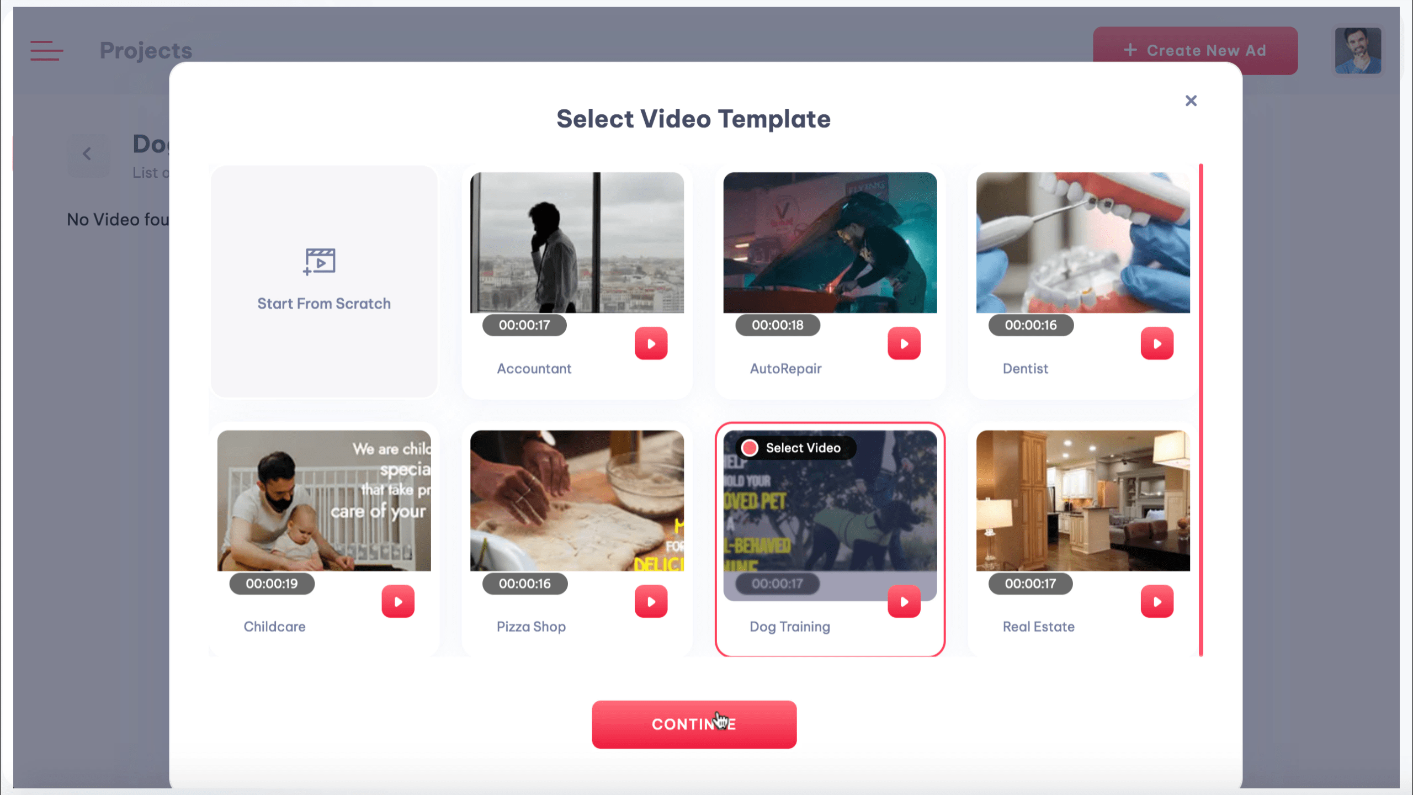Play the Real Estate template preview
Screen dimensions: 1413x795
[1157, 601]
